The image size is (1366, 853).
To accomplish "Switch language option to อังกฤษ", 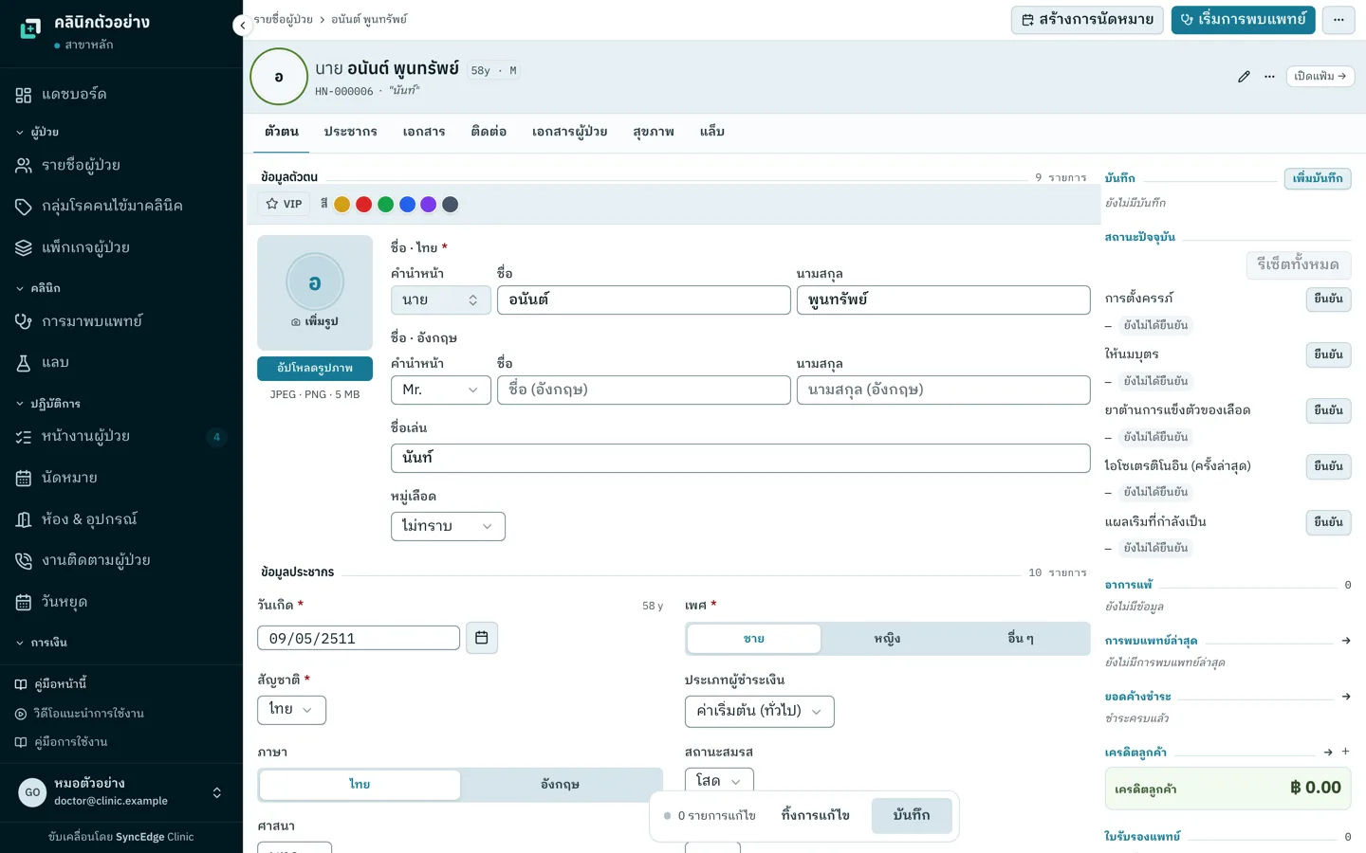I will pyautogui.click(x=561, y=785).
